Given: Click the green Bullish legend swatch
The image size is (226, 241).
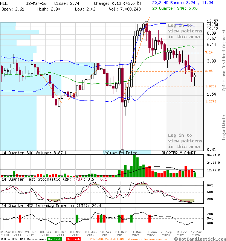Looking at the screenshot, I should point(54,239).
